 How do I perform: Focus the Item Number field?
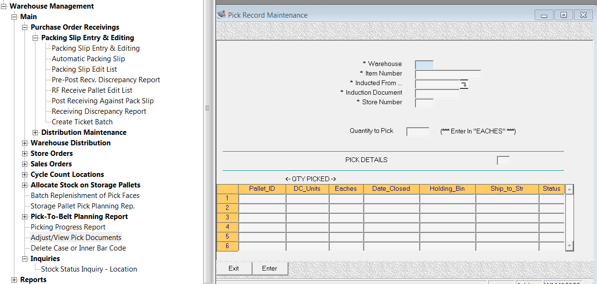click(x=448, y=74)
